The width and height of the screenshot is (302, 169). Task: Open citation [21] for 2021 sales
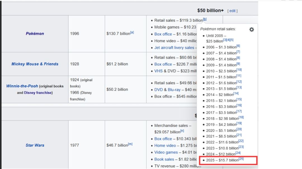click(x=239, y=135)
